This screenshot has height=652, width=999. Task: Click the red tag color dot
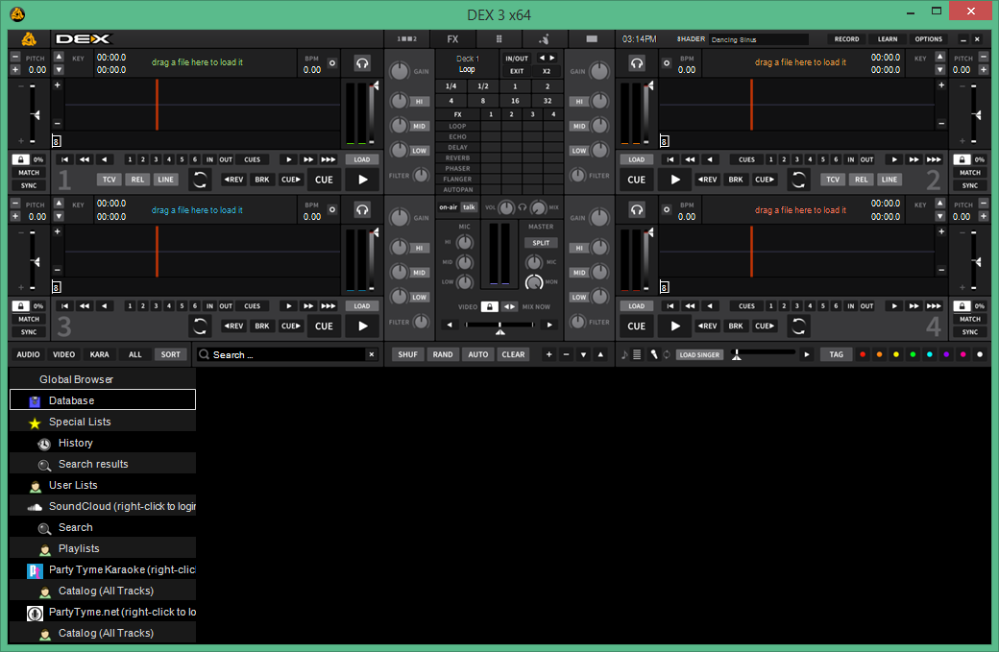(863, 354)
